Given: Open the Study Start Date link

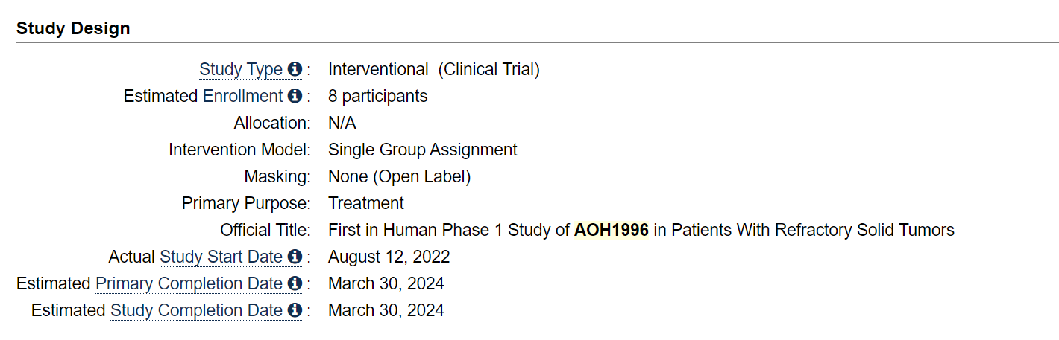Looking at the screenshot, I should tap(221, 257).
